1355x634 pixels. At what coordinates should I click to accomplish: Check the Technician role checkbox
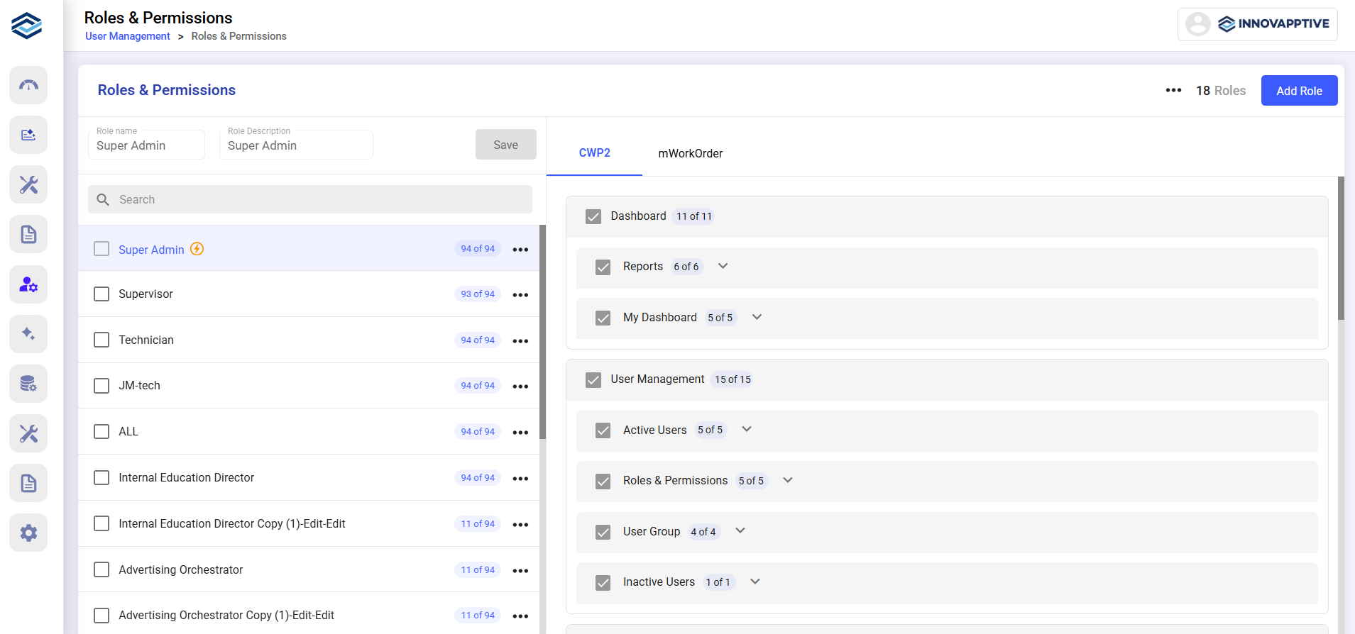[x=102, y=340]
